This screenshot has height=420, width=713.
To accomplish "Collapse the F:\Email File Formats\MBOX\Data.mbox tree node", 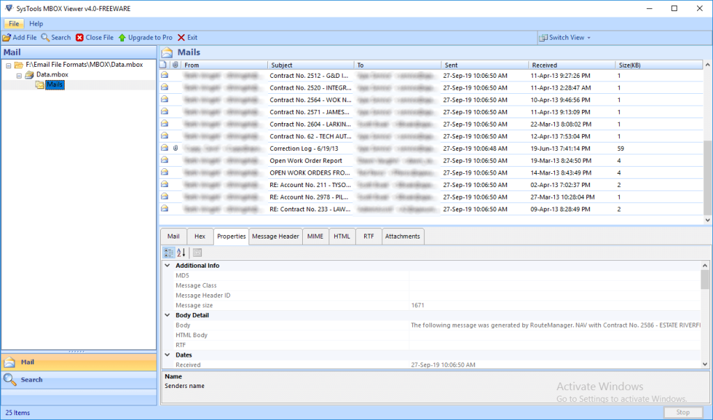I will [x=8, y=65].
